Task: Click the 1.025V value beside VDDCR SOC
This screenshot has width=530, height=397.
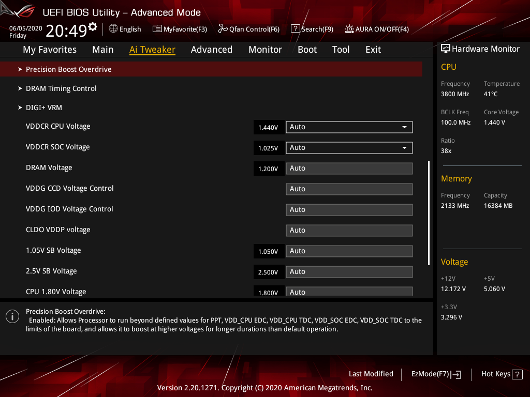Action: click(x=269, y=148)
